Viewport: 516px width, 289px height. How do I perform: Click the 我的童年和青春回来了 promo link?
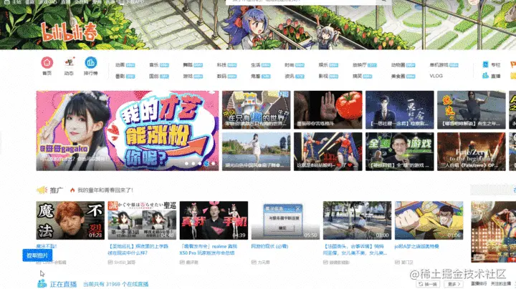coord(105,190)
